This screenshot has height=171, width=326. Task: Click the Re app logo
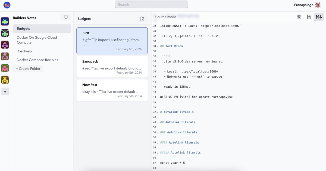pyautogui.click(x=7, y=5)
